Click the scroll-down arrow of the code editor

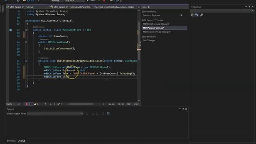(139, 101)
